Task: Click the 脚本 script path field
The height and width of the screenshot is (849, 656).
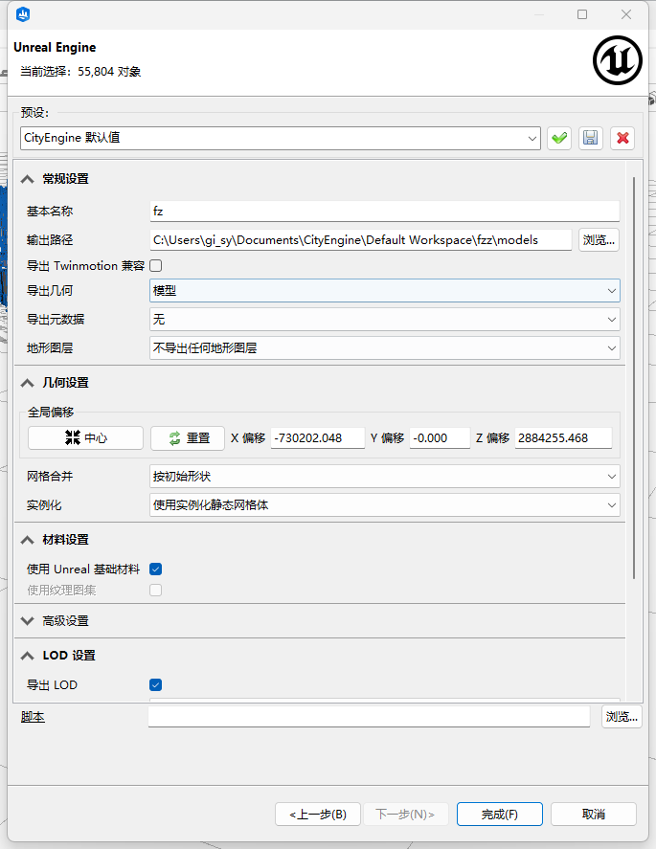Action: [x=369, y=717]
